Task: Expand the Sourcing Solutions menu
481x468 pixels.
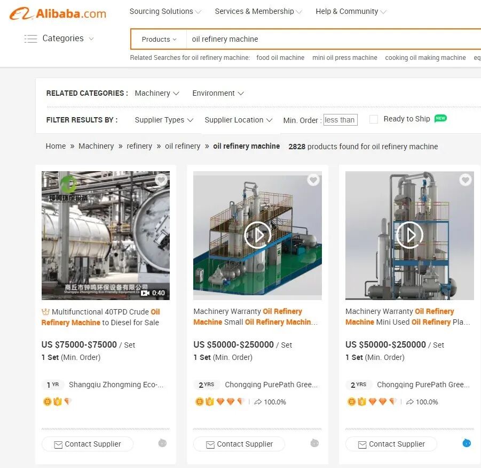Action: coord(165,11)
